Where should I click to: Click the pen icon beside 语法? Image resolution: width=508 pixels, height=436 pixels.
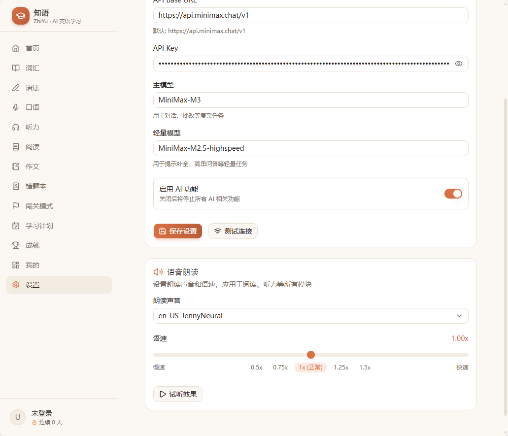click(16, 88)
